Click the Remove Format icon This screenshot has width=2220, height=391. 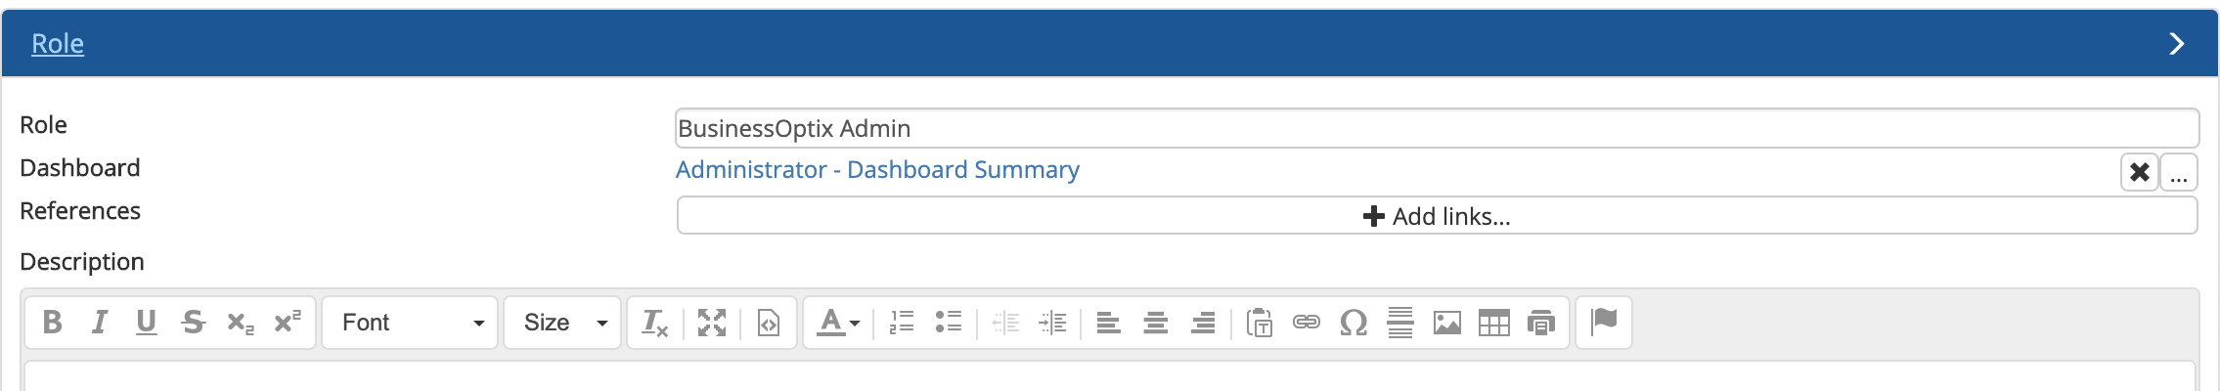click(654, 323)
